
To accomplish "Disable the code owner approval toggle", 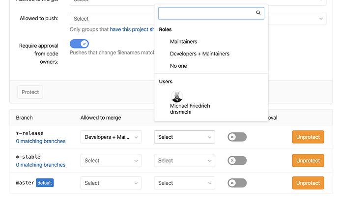I will 79,44.
